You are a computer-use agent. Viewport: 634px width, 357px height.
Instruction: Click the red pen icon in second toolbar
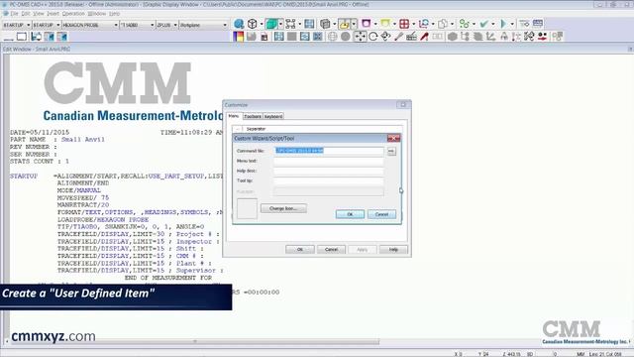point(424,37)
